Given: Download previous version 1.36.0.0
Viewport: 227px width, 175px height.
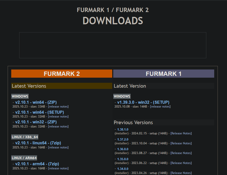Looking at the screenshot, I should point(123,149).
